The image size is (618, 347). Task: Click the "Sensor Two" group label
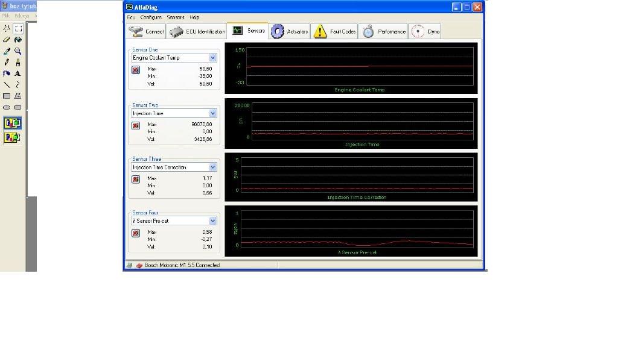(145, 105)
